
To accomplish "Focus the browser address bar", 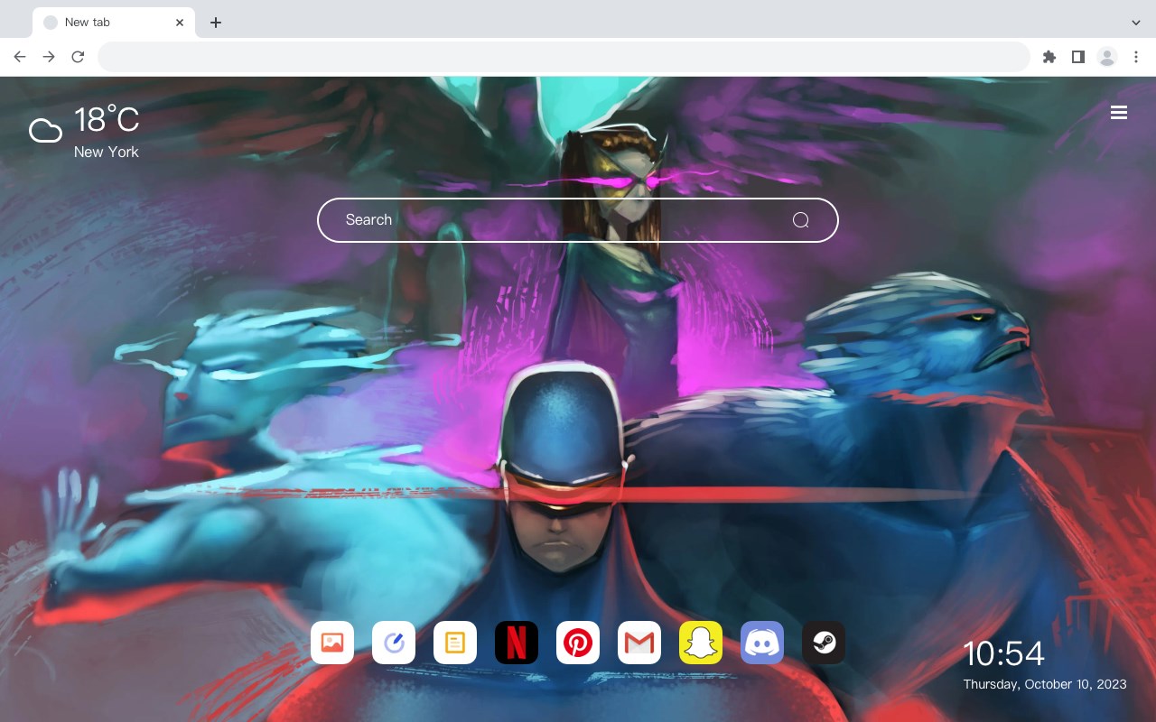I will point(564,57).
